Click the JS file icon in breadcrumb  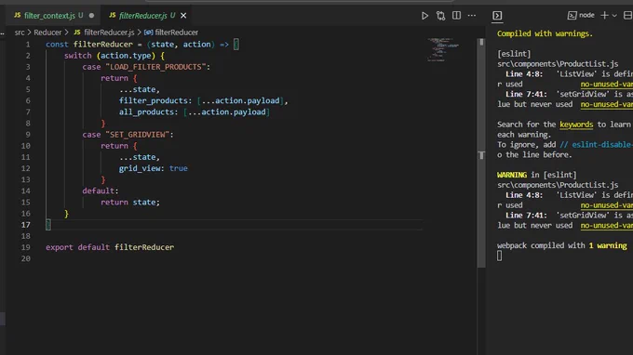(77, 33)
